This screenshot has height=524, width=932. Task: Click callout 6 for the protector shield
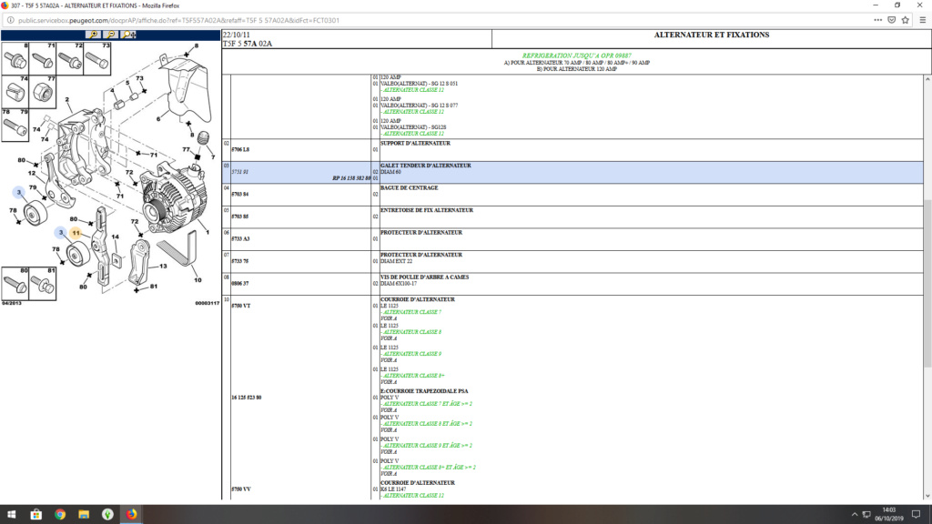click(x=158, y=119)
